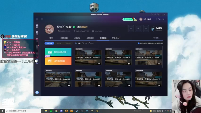Screen dimensions: 201x113
Task: Open the blue info icon beside video notice
Action: pyautogui.click(x=139, y=43)
